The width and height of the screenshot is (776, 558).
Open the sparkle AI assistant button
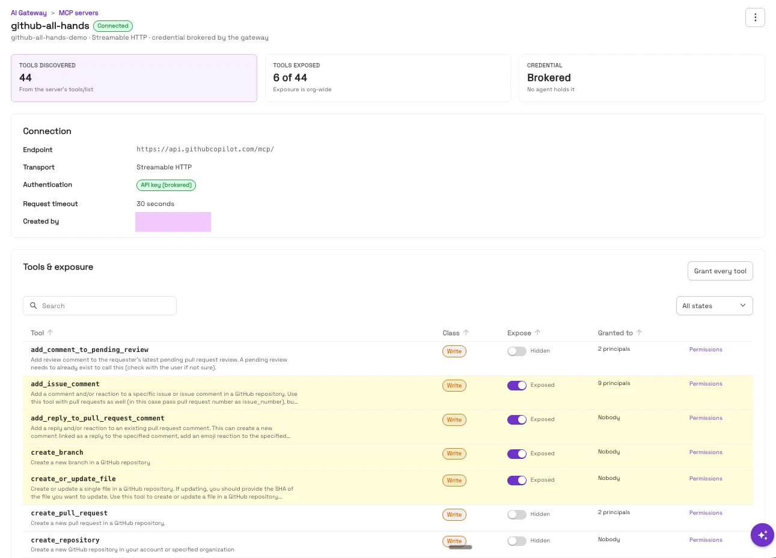point(762,535)
